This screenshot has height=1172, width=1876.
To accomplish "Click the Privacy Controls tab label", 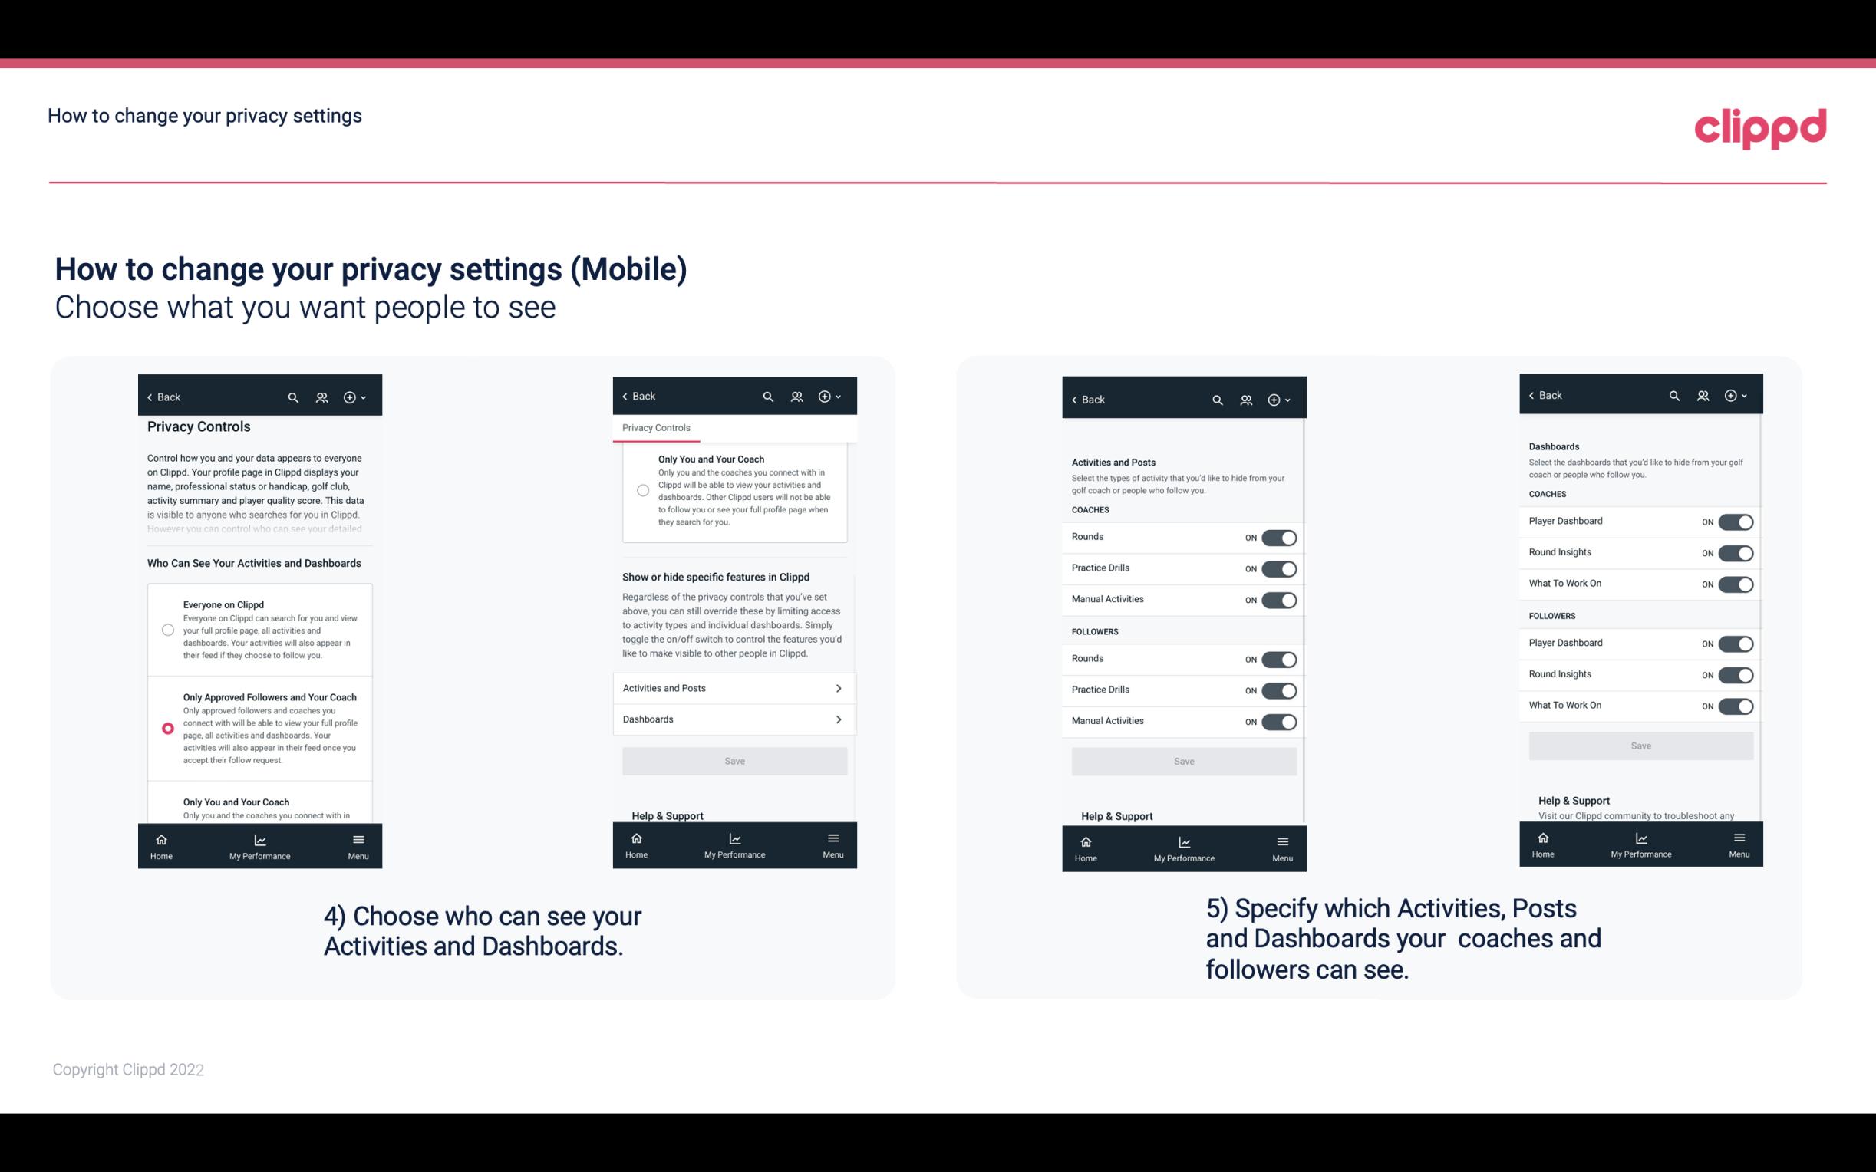I will tap(656, 428).
